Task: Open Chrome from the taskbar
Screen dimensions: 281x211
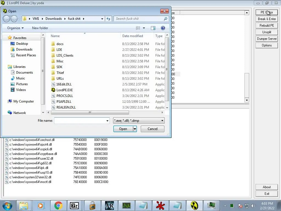Action: click(58, 206)
